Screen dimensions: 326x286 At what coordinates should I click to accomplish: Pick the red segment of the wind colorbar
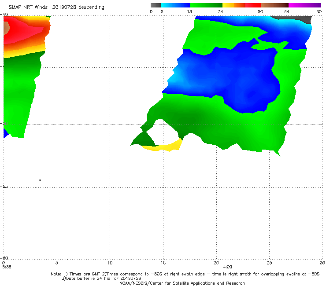(x=253, y=5)
